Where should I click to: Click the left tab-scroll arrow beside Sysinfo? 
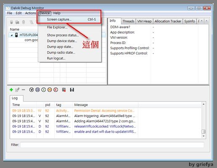click(x=202, y=21)
